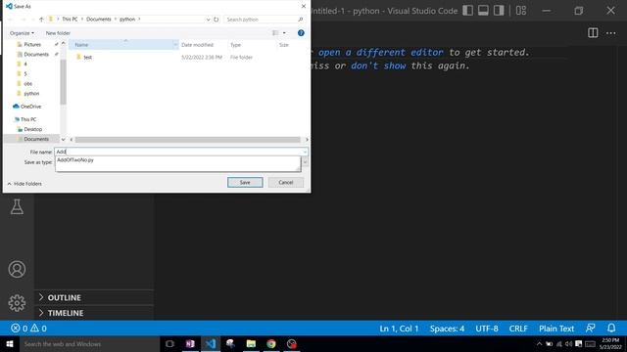This screenshot has height=352, width=627.
Task: Open the address bar history dropdown
Action: coord(208,20)
